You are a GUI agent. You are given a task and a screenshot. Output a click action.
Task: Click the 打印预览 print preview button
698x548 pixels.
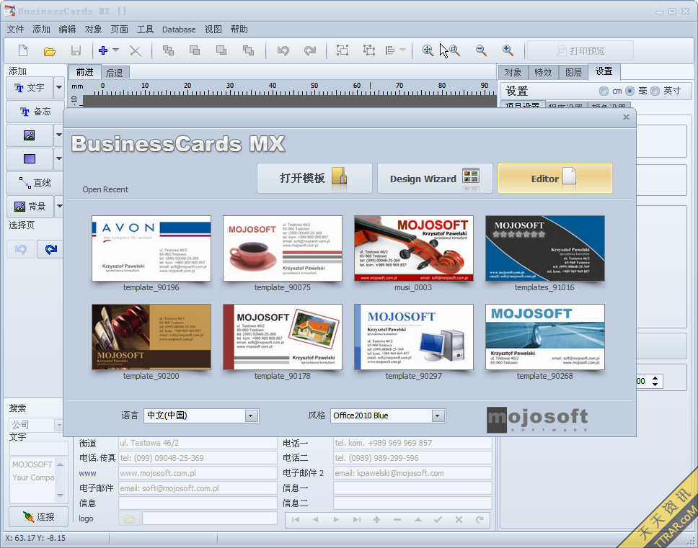pyautogui.click(x=580, y=50)
